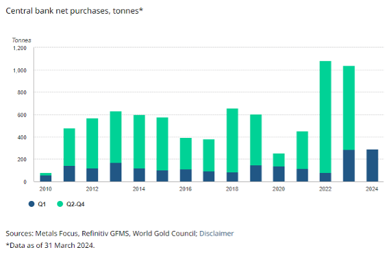Select the 2018 green bar segment
This screenshot has width=392, height=255.
point(232,141)
